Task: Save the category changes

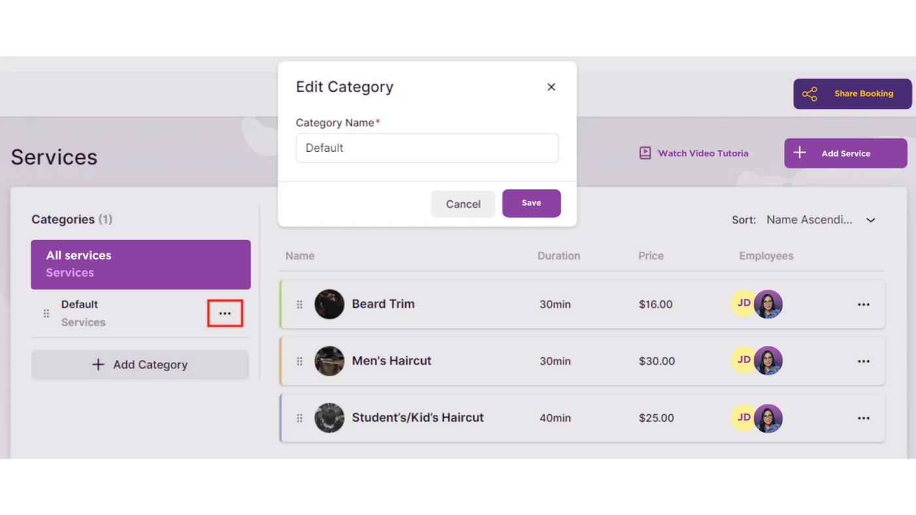Action: coord(531,203)
